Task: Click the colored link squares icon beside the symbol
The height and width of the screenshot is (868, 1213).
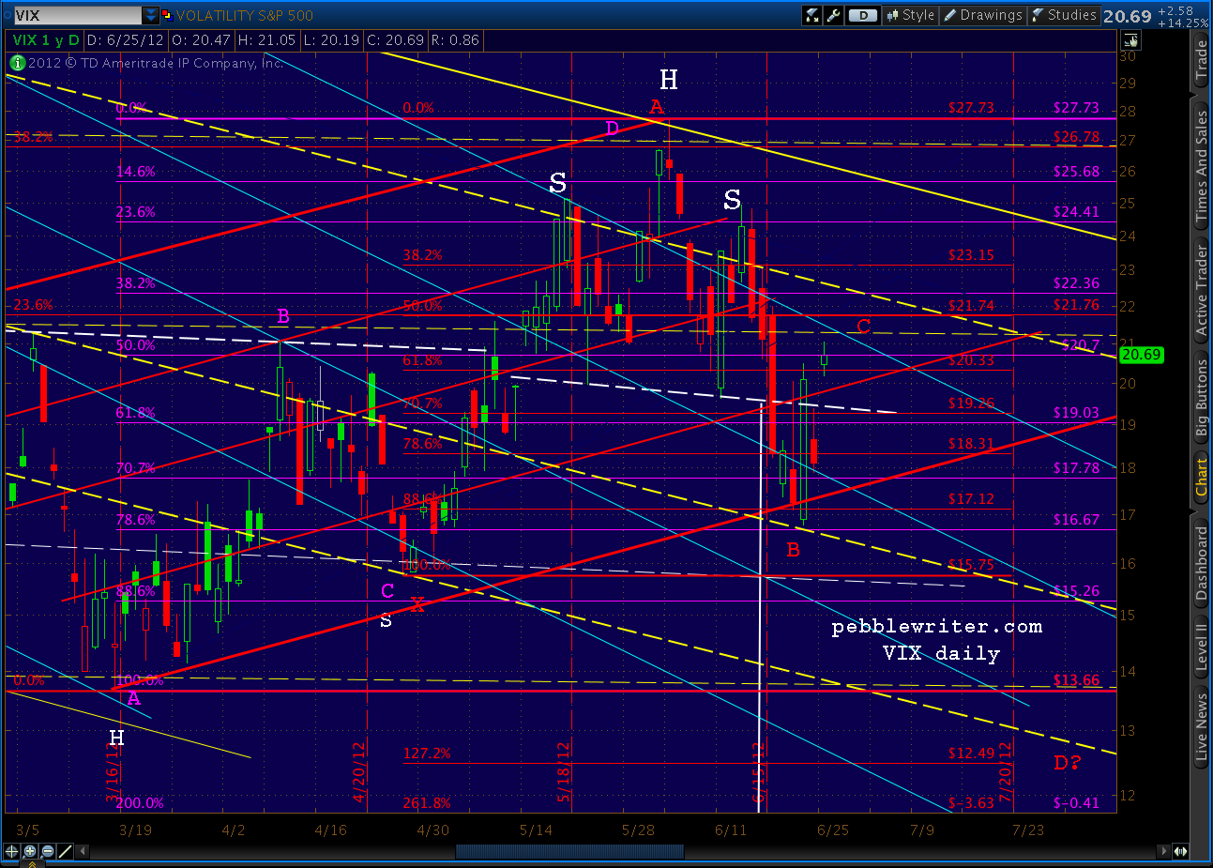Action: (x=167, y=15)
